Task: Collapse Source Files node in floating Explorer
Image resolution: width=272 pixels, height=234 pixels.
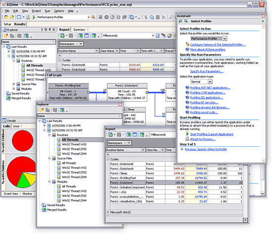Action: click(x=49, y=158)
